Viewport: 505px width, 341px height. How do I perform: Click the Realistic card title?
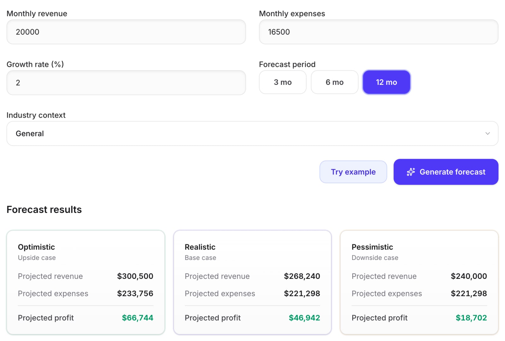tap(200, 247)
